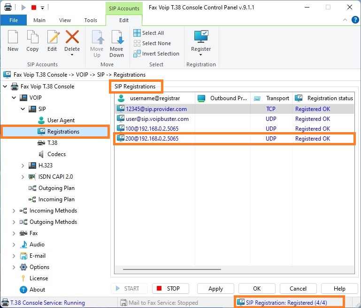Image resolution: width=361 pixels, height=308 pixels.
Task: Collapse the SIP tree node
Action: tap(23, 109)
